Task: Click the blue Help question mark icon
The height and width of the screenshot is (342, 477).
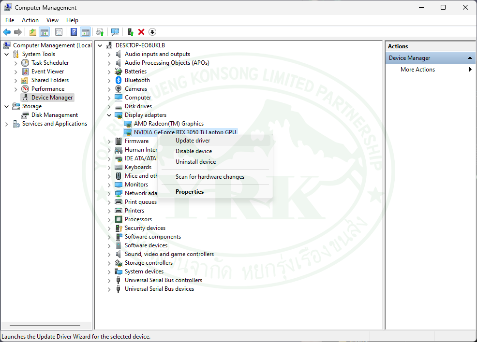Action: pyautogui.click(x=74, y=32)
